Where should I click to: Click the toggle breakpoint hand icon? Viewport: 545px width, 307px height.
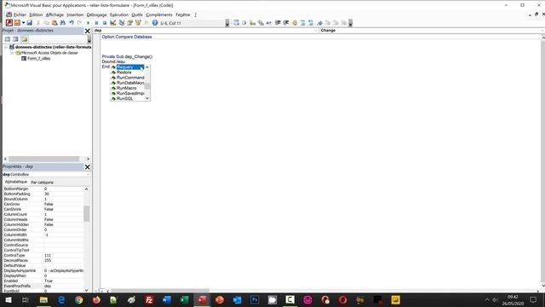tap(295, 23)
